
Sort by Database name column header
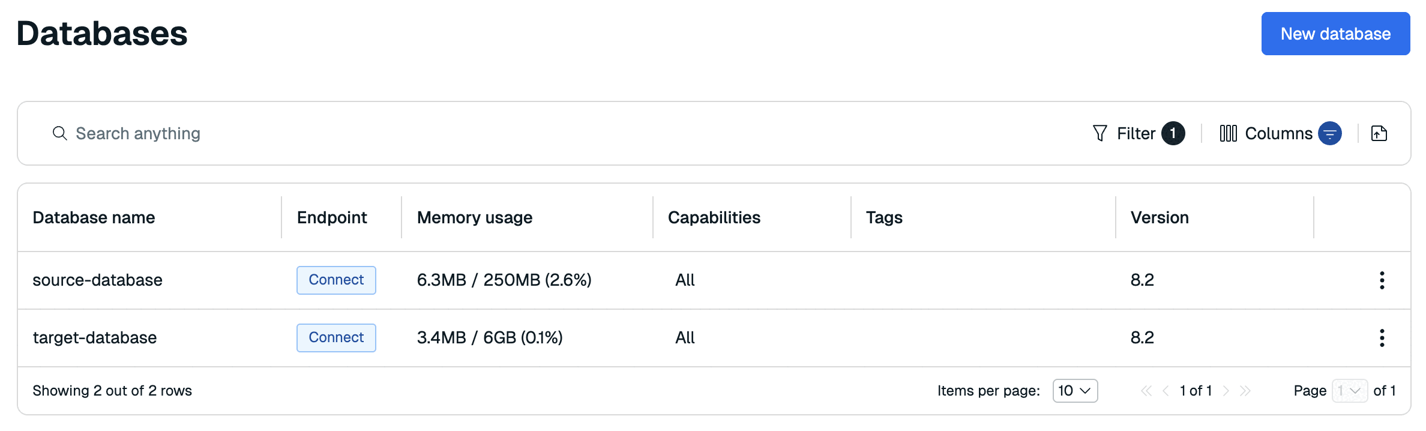pyautogui.click(x=94, y=217)
